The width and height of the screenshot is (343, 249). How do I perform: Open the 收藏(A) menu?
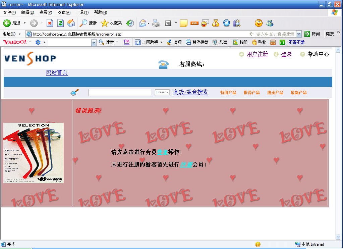point(64,12)
